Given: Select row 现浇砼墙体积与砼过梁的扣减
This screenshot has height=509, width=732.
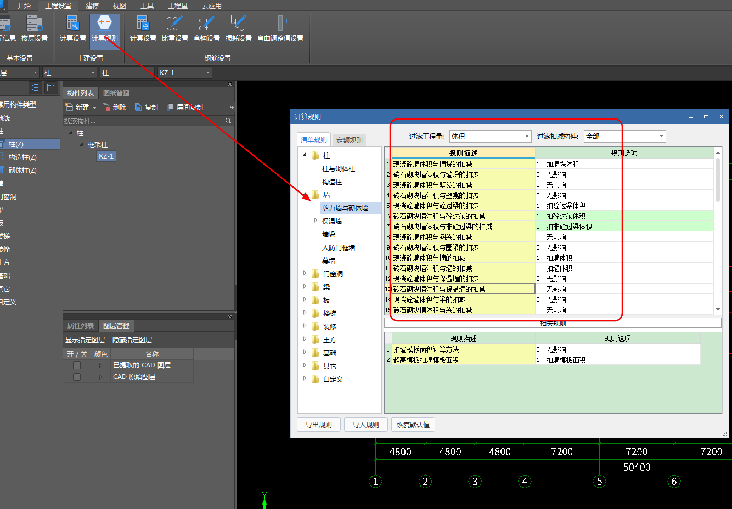Looking at the screenshot, I should point(463,206).
